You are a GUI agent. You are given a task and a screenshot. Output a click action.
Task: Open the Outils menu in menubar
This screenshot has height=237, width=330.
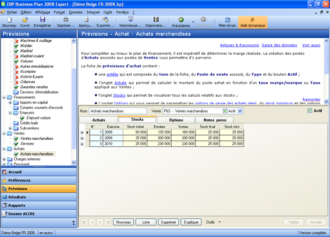[108, 12]
